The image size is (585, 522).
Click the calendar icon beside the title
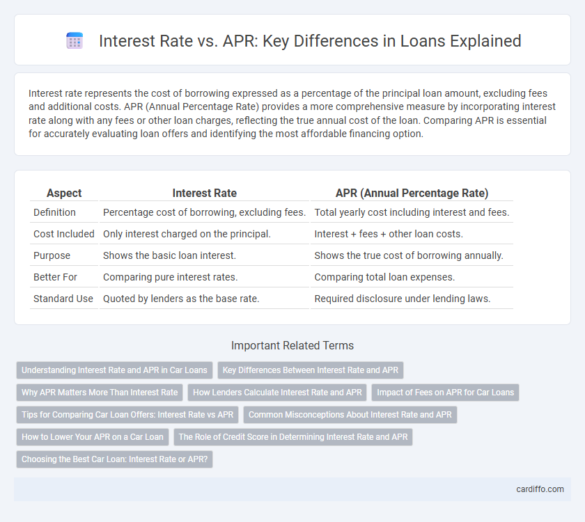coord(75,40)
